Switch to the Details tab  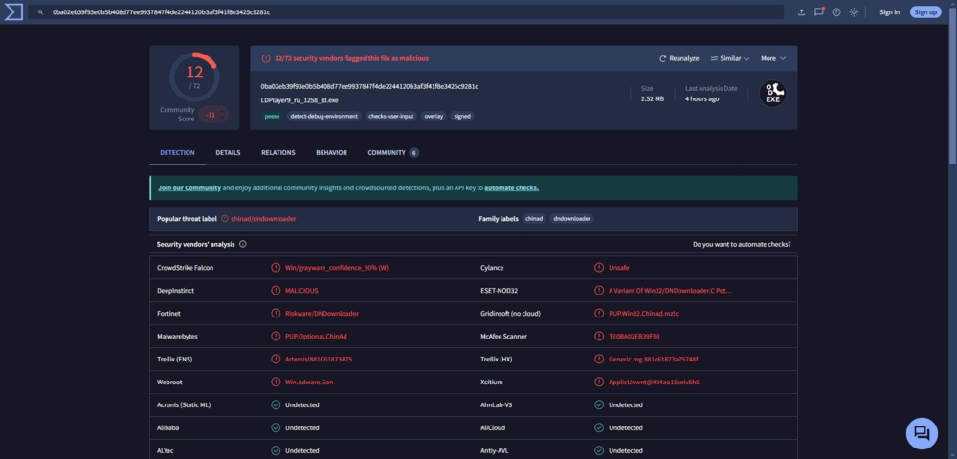[228, 152]
